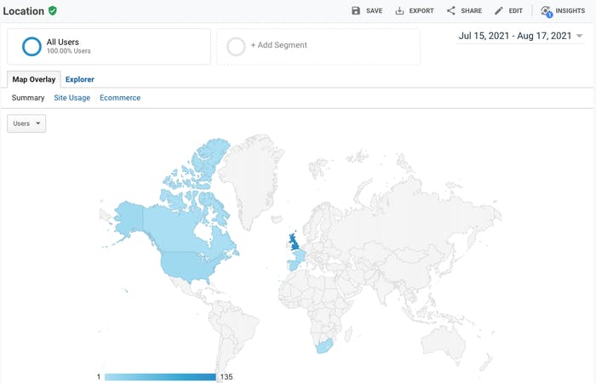Click the legend maximum value 135
Viewport: 596px width, 383px height.
point(226,377)
